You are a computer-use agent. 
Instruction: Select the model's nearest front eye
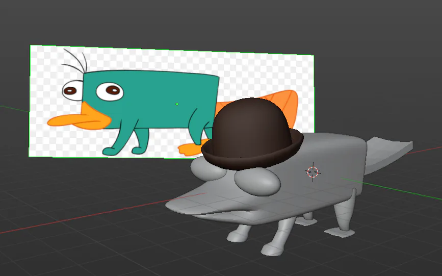(x=257, y=182)
